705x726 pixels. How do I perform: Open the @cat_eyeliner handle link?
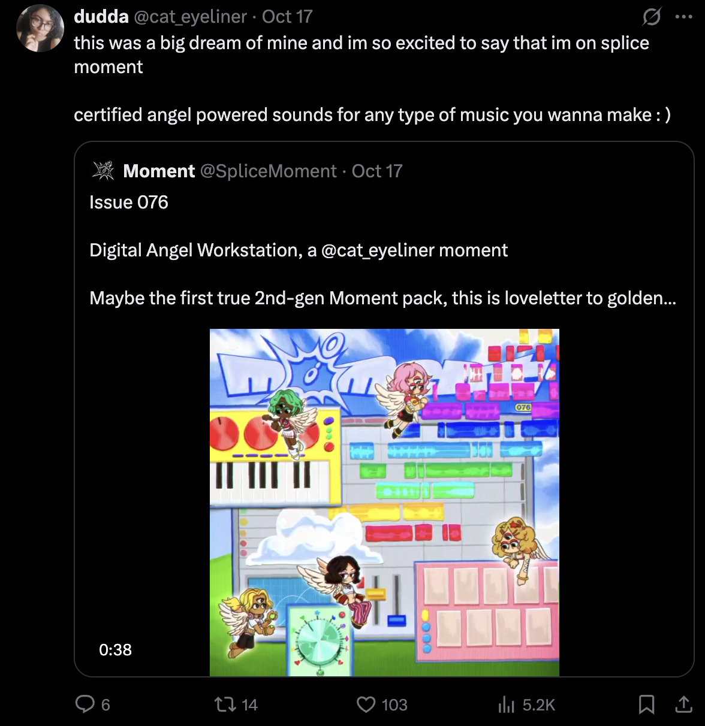tap(190, 17)
